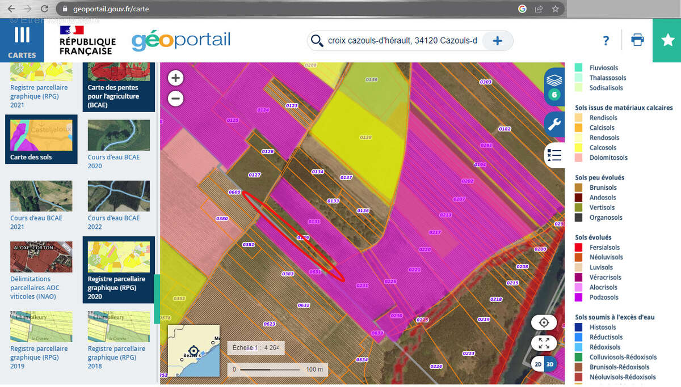Click the Podzosols magenta legend swatch
Viewport: 681px width, 387px height.
click(x=579, y=297)
